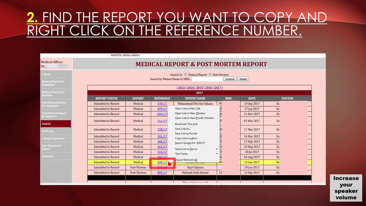Image resolution: width=366 pixels, height=206 pixels.
Task: Select the Search sidebar item
Action: coord(56,124)
